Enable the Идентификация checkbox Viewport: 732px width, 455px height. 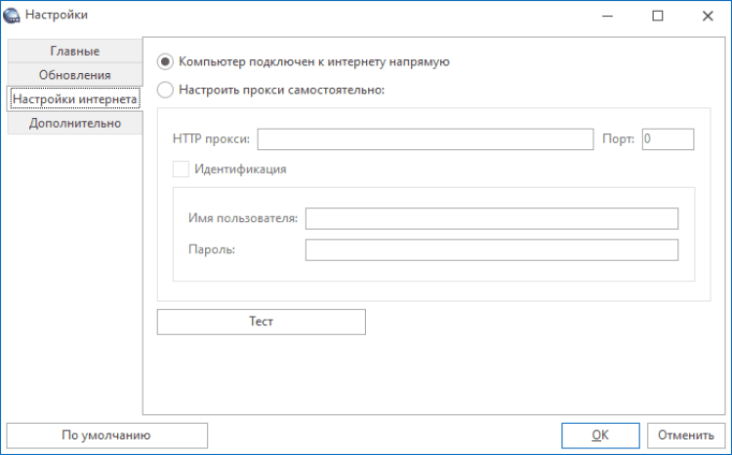point(181,169)
